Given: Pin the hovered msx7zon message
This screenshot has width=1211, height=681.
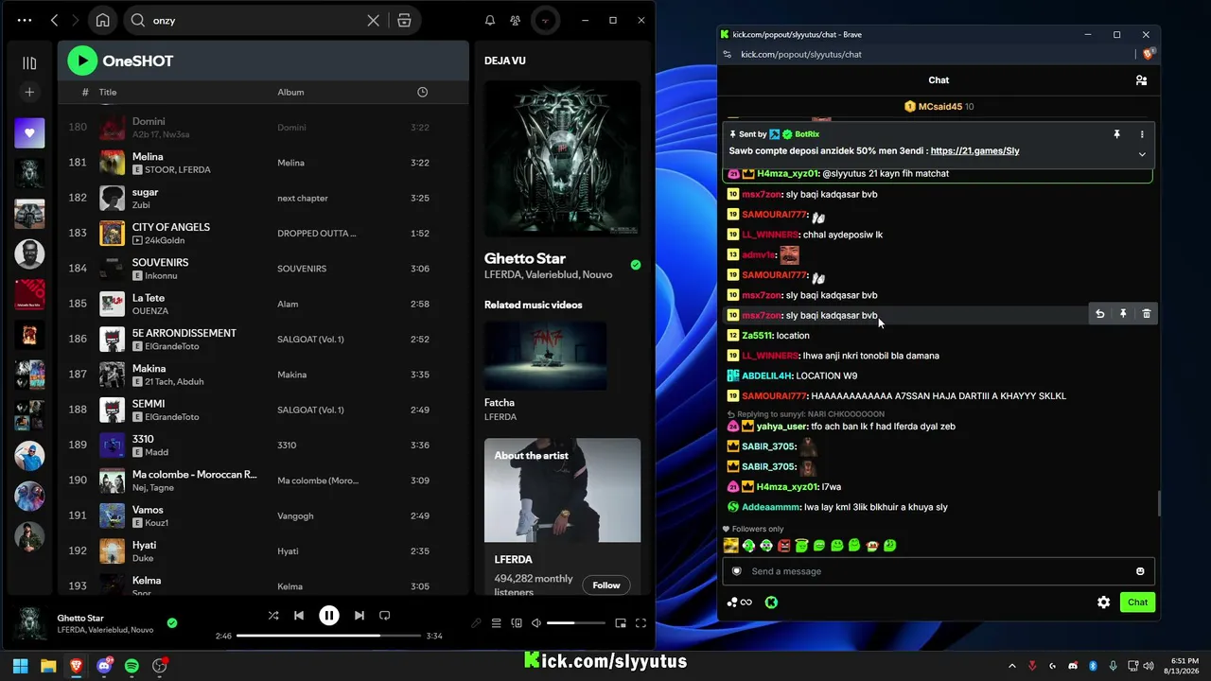Looking at the screenshot, I should tap(1123, 314).
